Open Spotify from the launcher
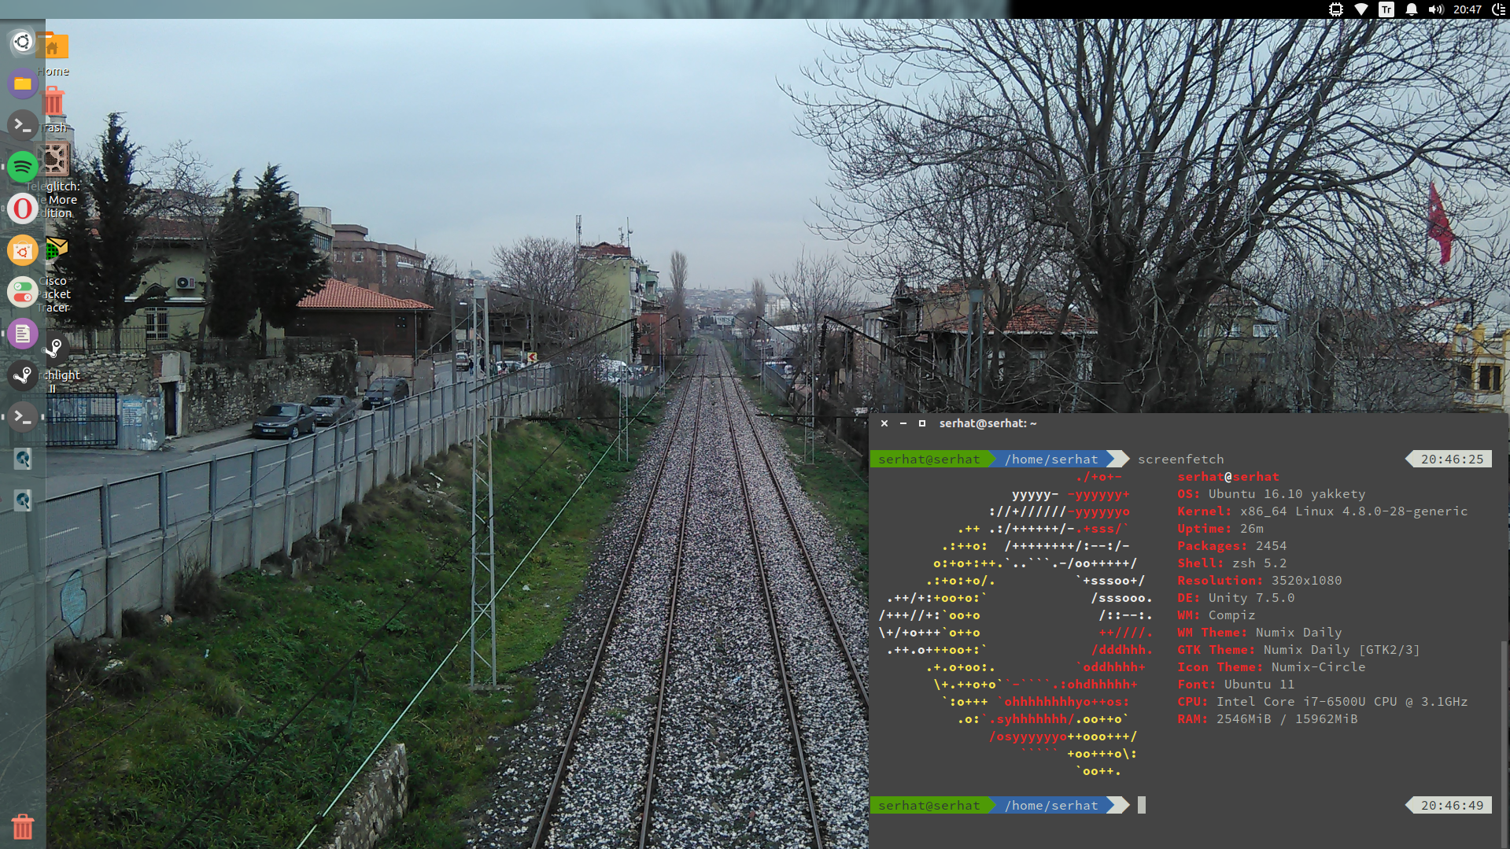 pyautogui.click(x=23, y=167)
